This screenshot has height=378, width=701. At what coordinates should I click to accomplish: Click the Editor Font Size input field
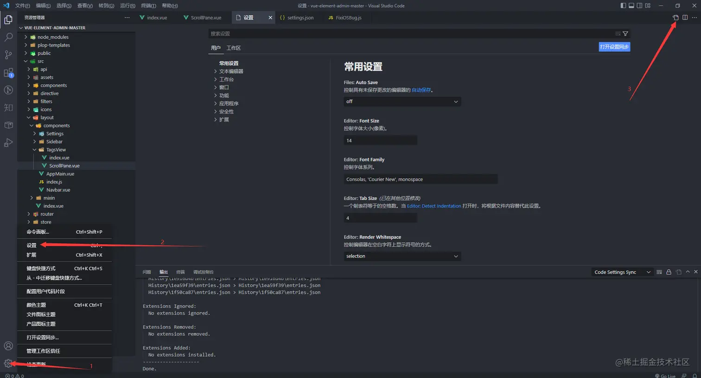381,140
